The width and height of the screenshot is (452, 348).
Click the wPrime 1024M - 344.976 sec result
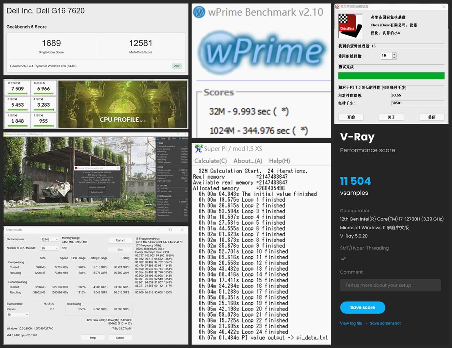point(259,131)
